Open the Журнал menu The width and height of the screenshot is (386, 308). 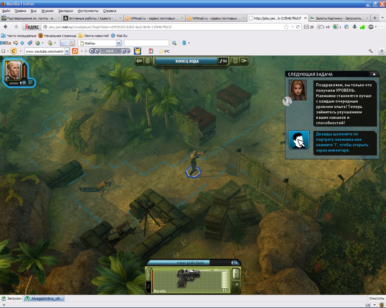(47, 11)
